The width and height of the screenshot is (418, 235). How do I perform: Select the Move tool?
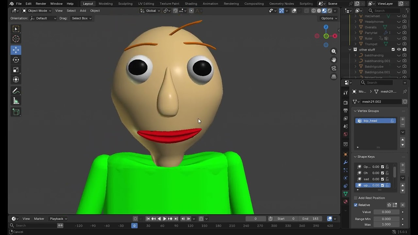16,50
